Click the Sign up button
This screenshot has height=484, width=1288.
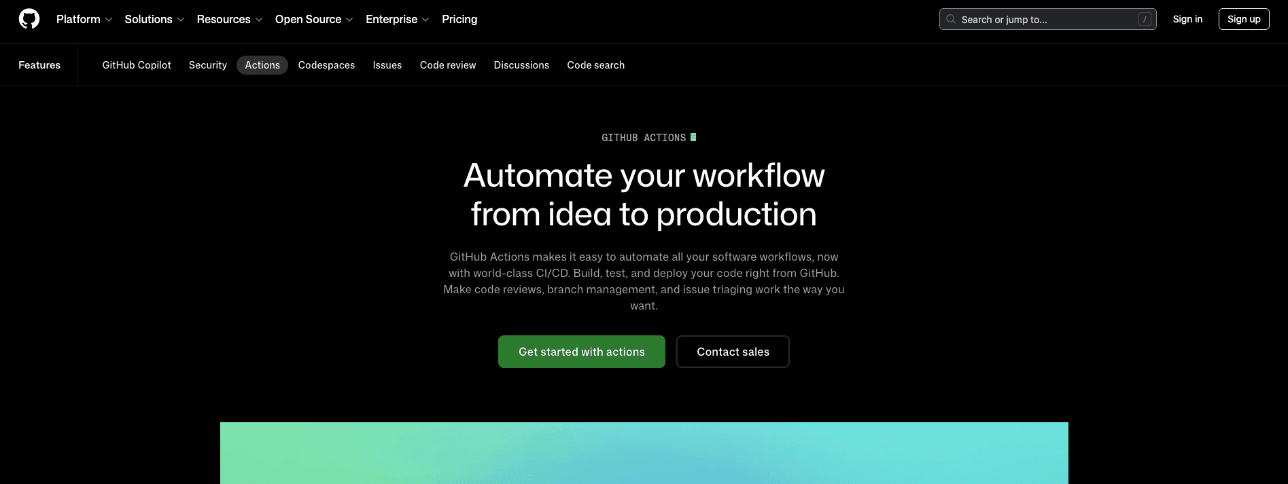[x=1244, y=19]
